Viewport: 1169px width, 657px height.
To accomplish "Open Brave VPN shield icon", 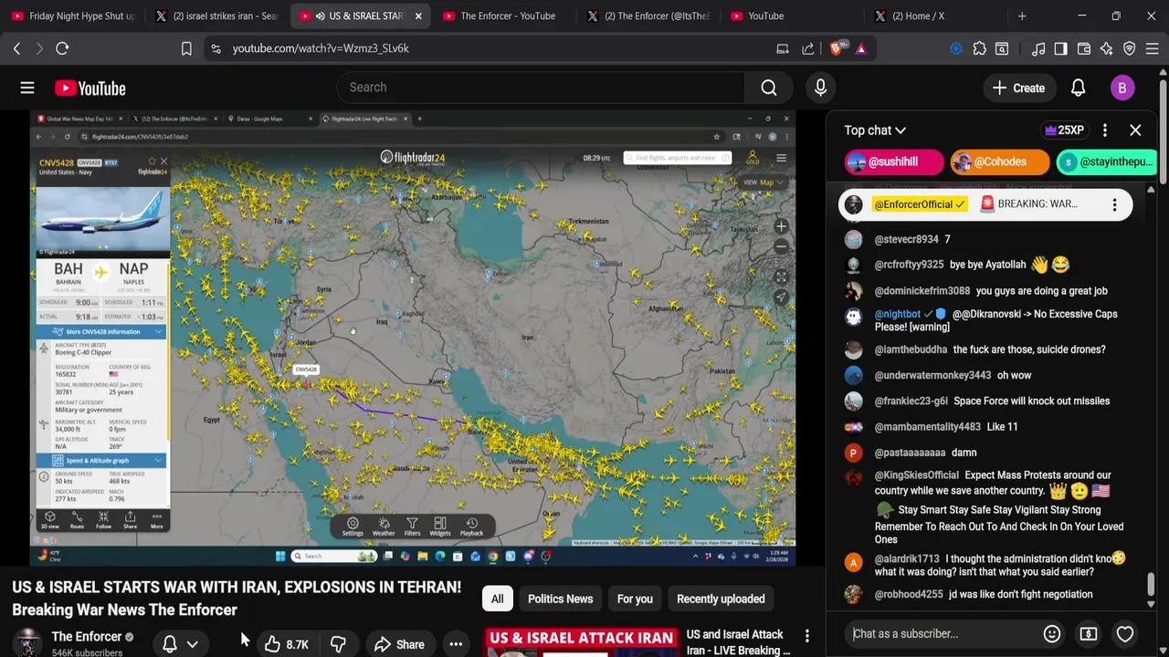I will click(x=1129, y=48).
